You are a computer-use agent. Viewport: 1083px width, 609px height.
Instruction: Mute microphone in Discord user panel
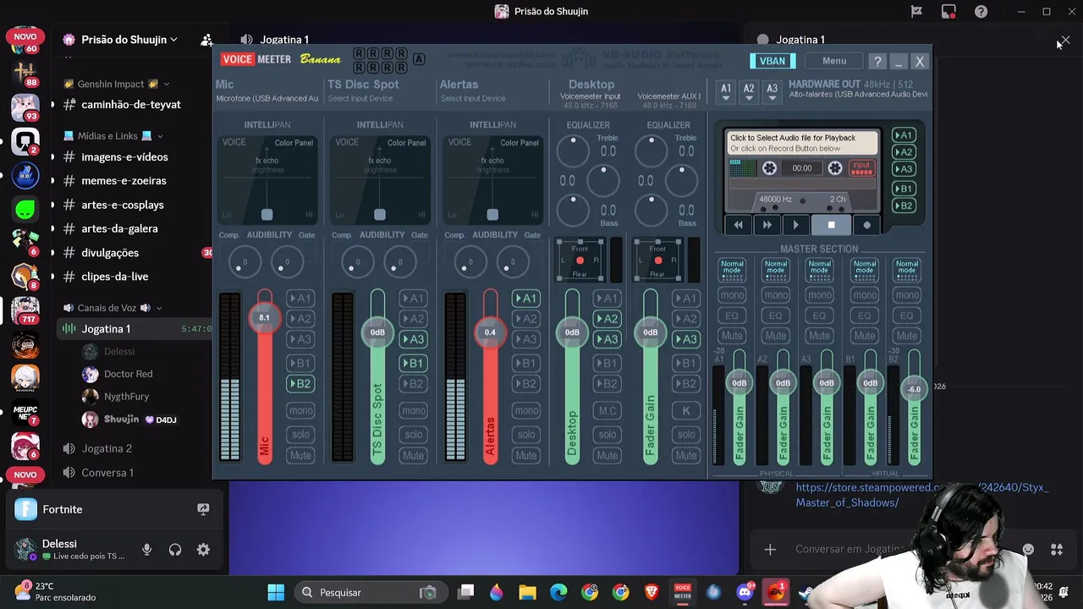(146, 550)
